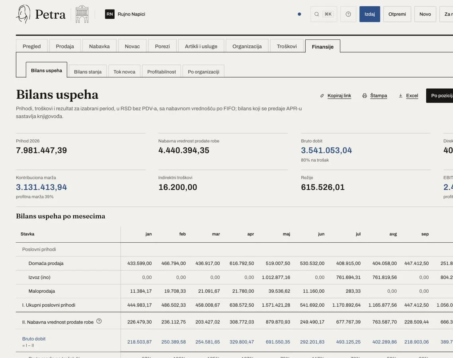Viewport: 453px width, 358px height.
Task: Click the Štampa link
Action: point(379,96)
